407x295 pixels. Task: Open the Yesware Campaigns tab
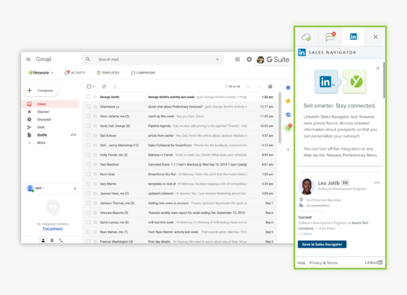pos(143,73)
